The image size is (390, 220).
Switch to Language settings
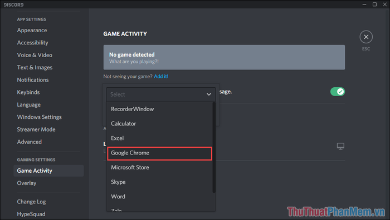(29, 104)
